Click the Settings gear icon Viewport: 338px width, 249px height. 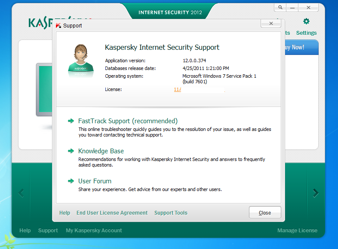pyautogui.click(x=306, y=21)
